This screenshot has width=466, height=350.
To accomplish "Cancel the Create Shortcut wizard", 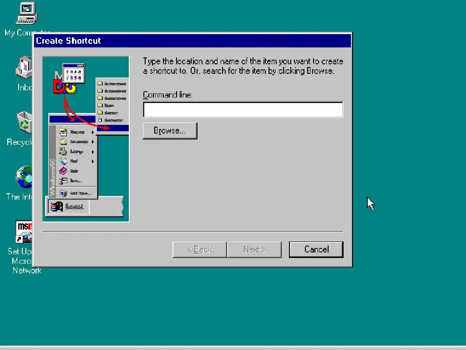I will pyautogui.click(x=316, y=249).
